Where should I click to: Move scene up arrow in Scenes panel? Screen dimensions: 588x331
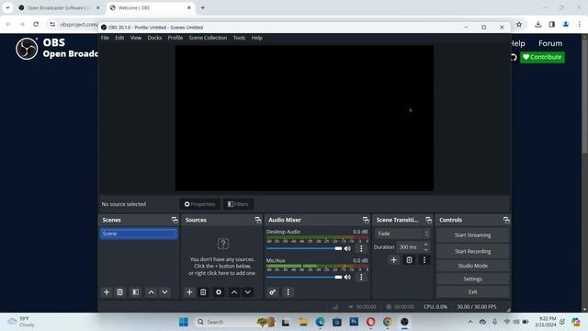coord(151,292)
